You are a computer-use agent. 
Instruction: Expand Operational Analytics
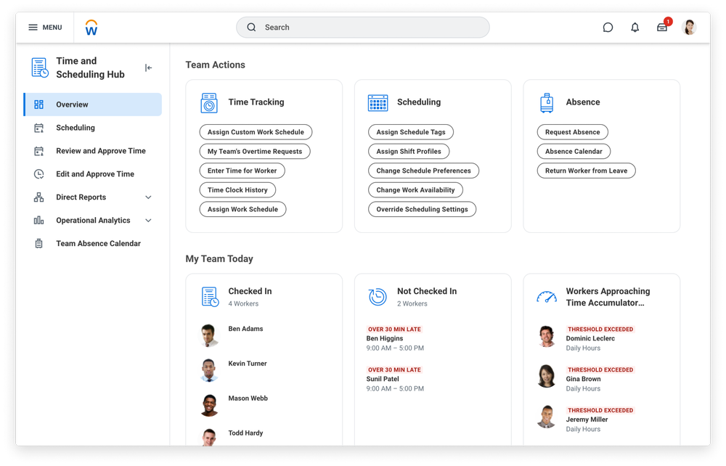pos(148,220)
